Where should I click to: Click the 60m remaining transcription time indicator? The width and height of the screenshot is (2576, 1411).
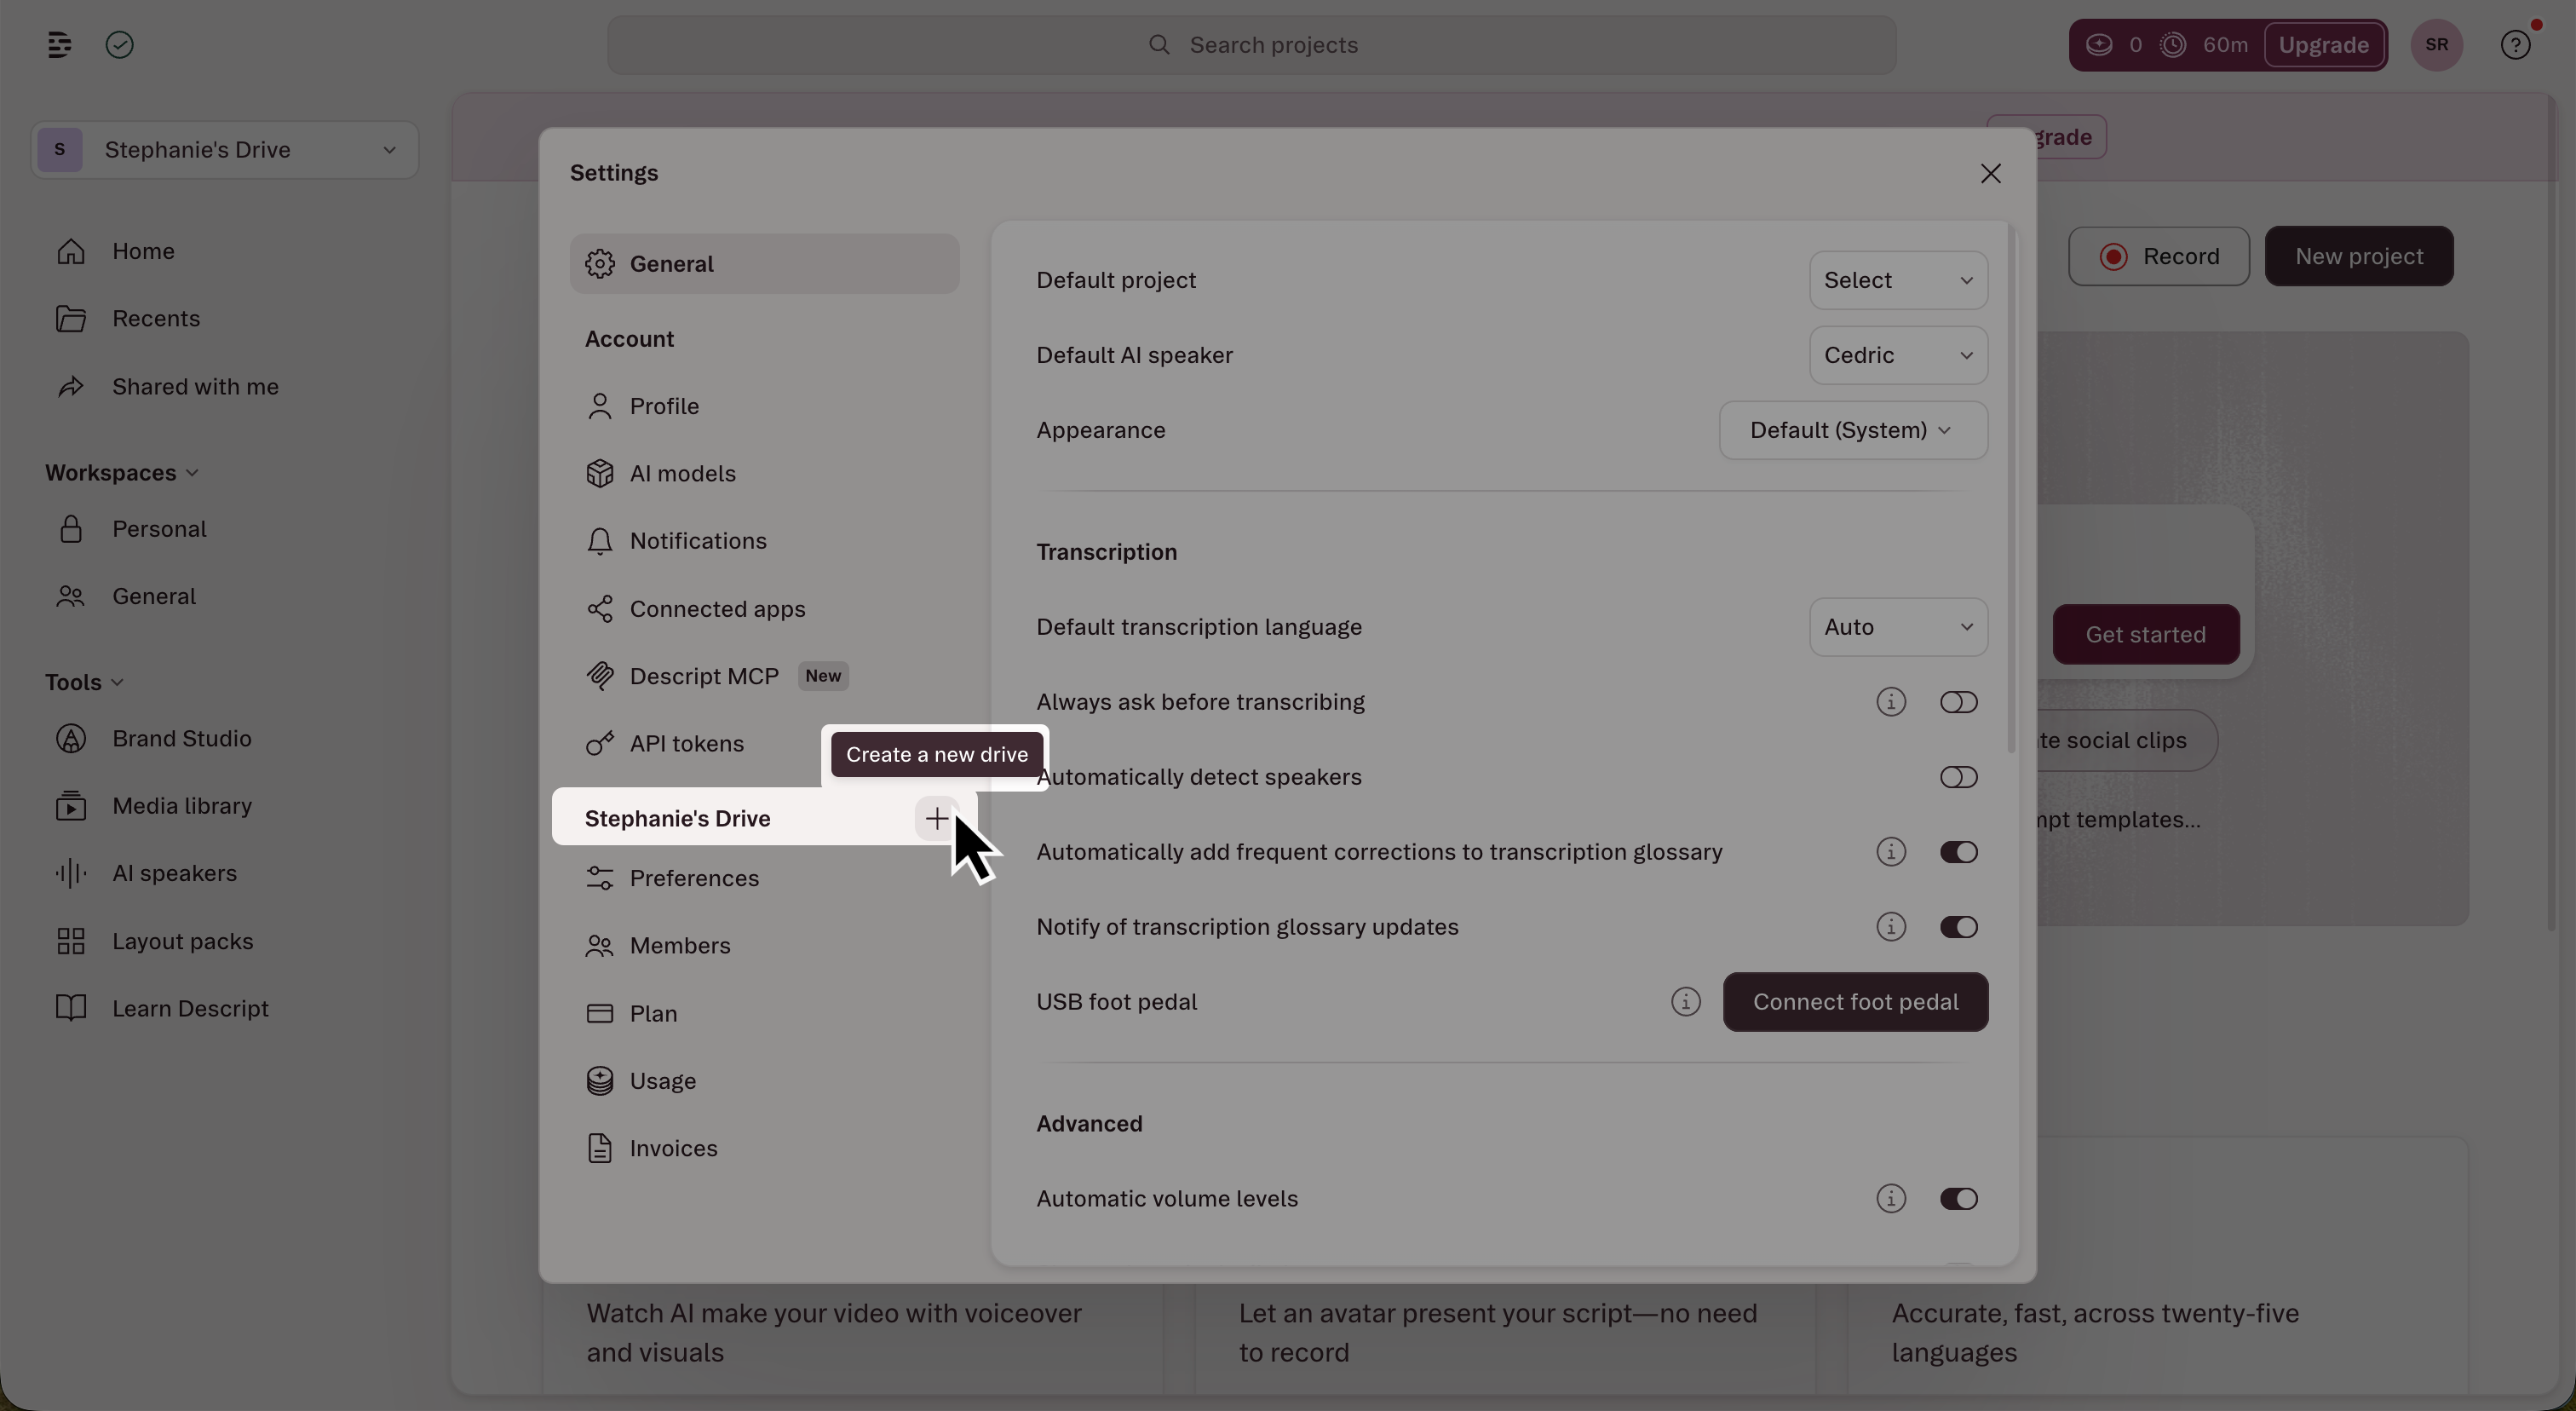click(2204, 45)
